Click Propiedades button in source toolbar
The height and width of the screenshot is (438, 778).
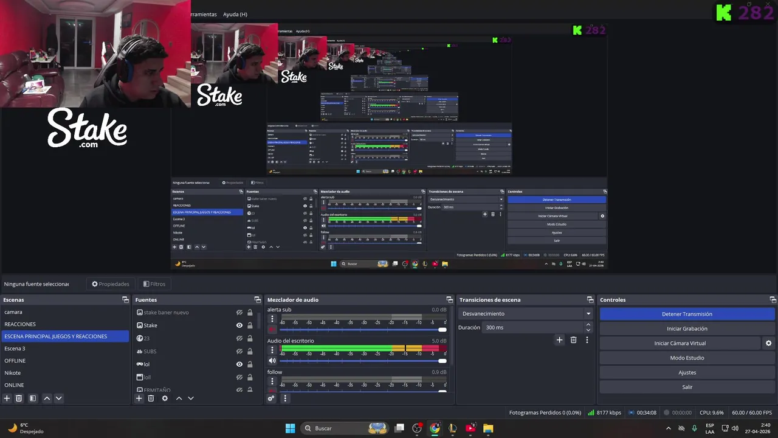[111, 284]
